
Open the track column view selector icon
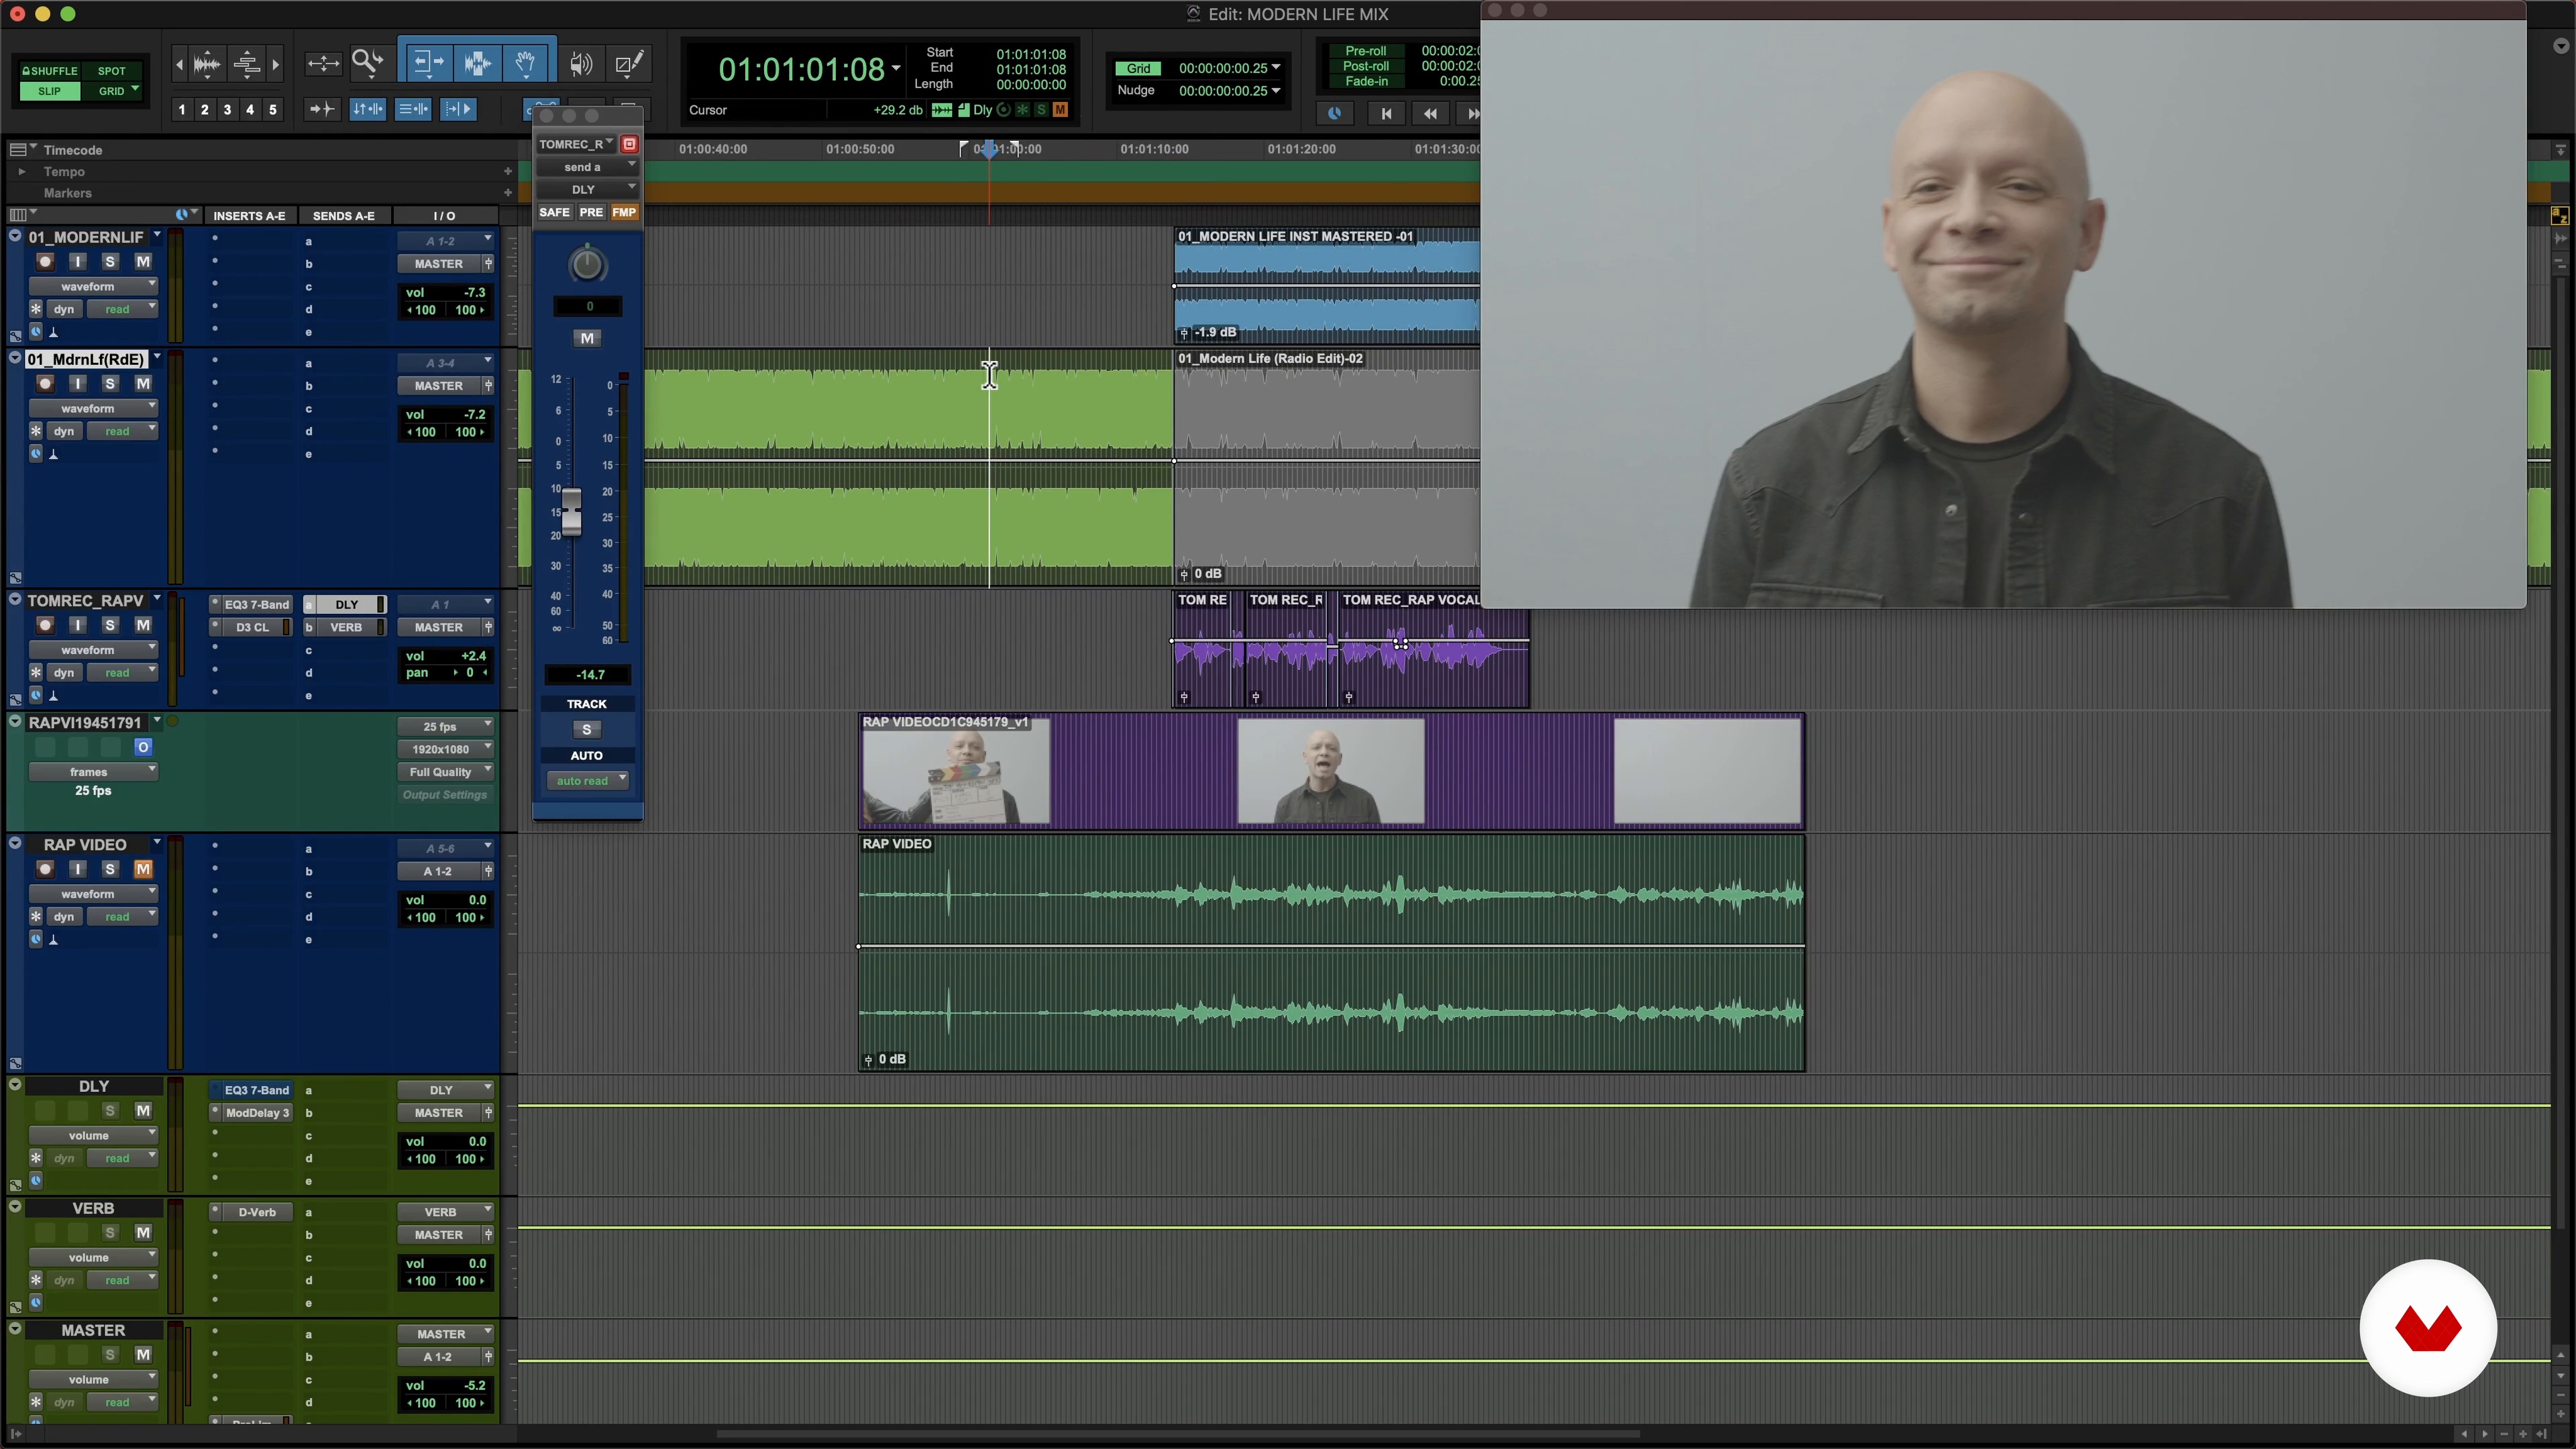tap(22, 214)
